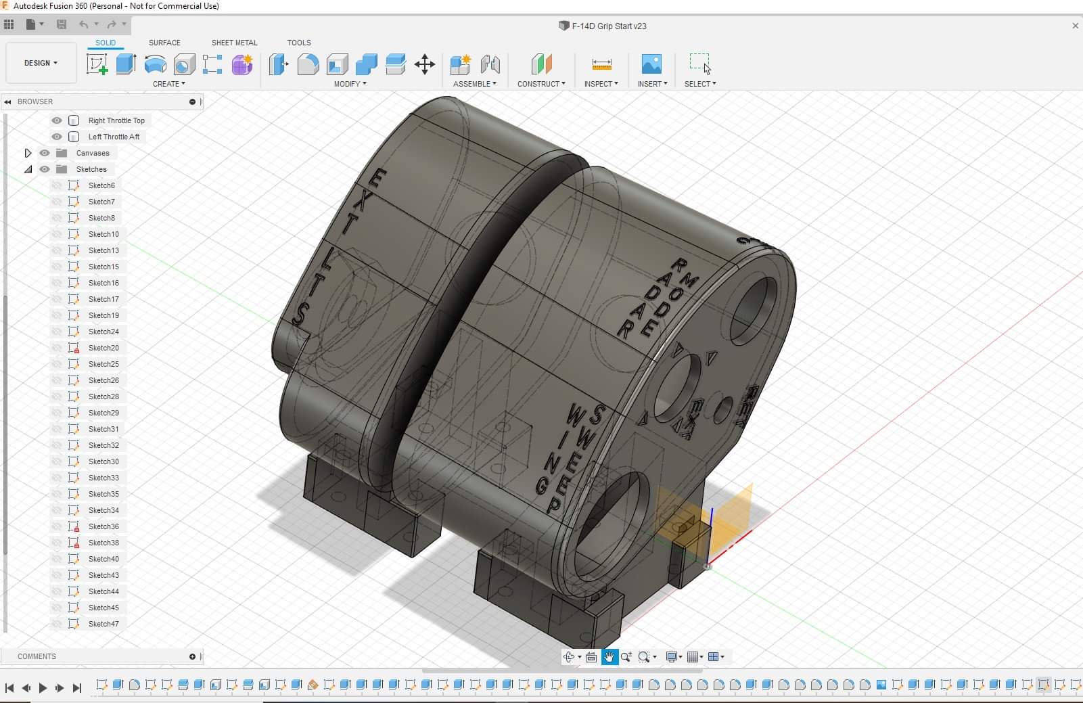Toggle visibility of Sketches folder

click(x=45, y=169)
